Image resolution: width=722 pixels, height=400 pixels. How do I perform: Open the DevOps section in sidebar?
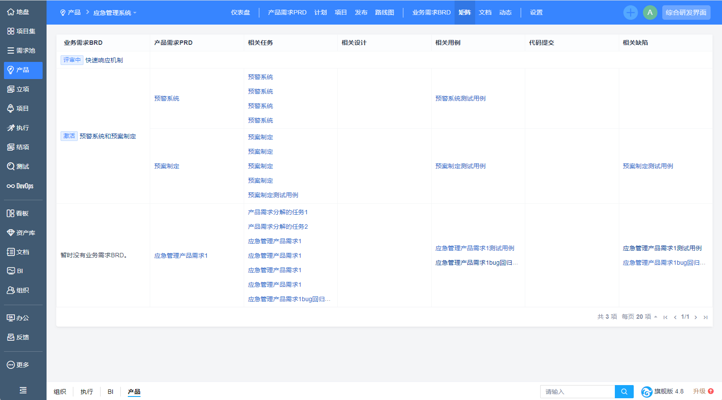(x=20, y=186)
